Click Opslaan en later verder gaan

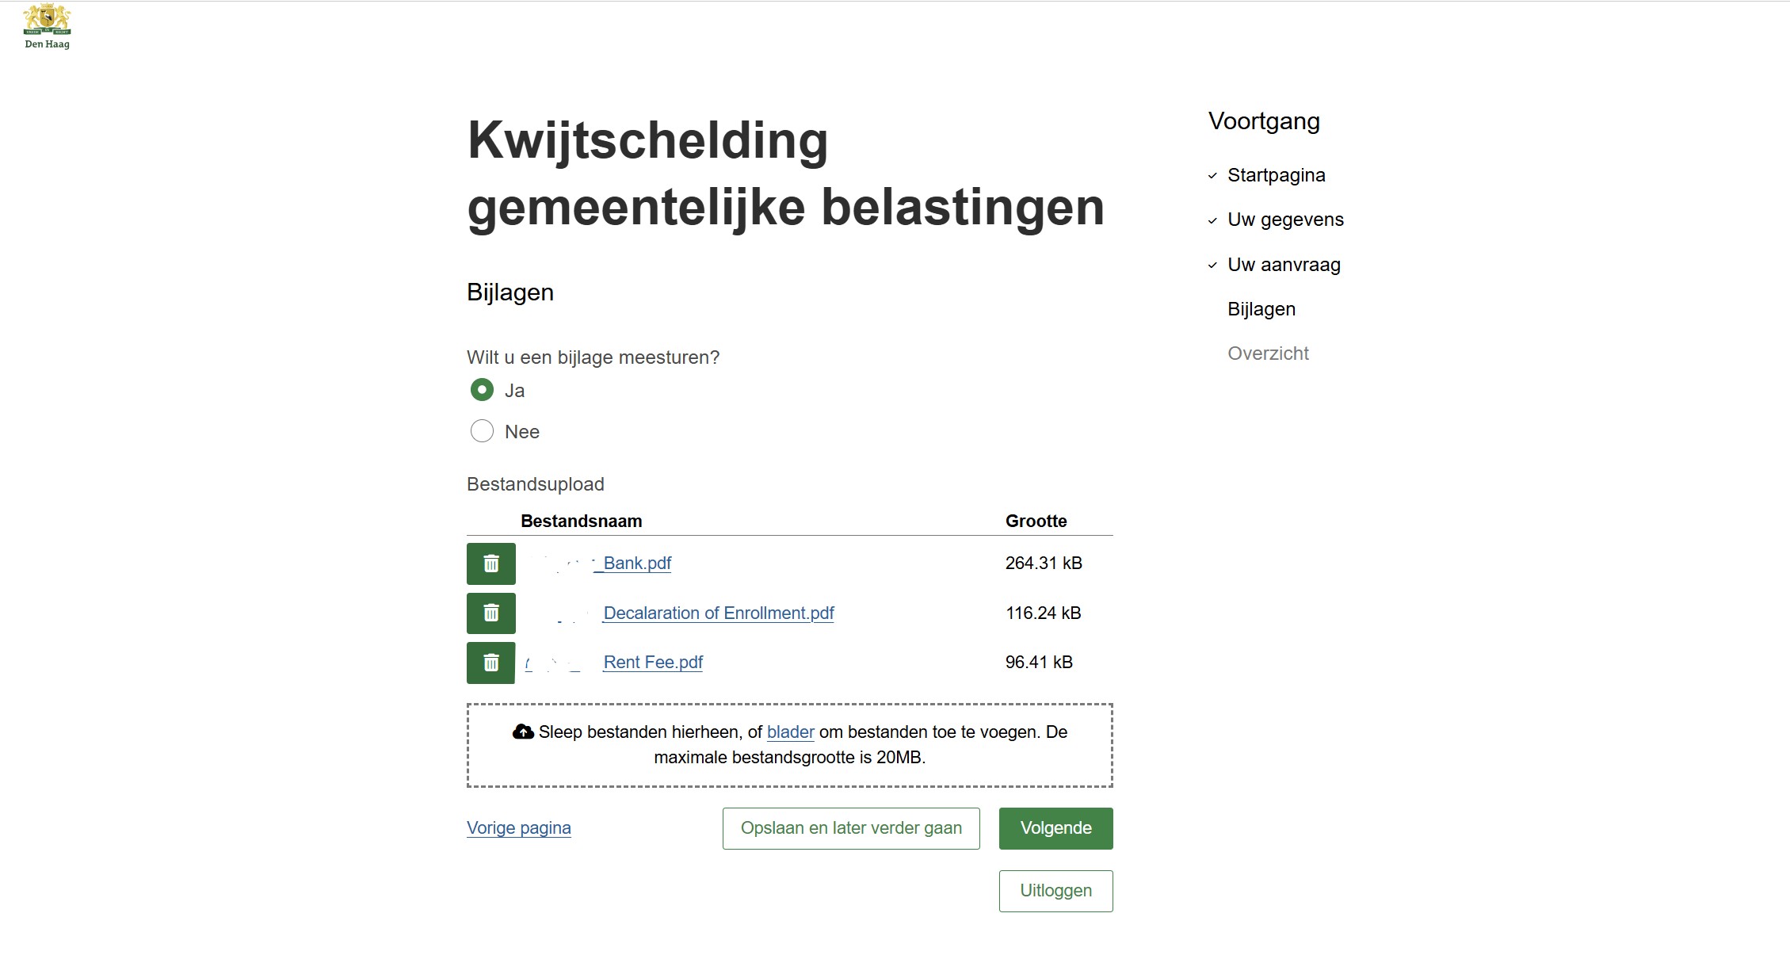point(851,828)
